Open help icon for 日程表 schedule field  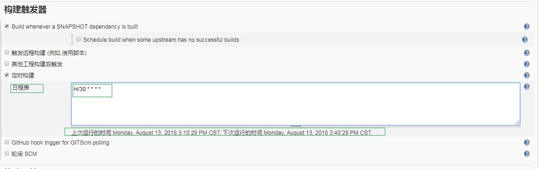click(527, 86)
